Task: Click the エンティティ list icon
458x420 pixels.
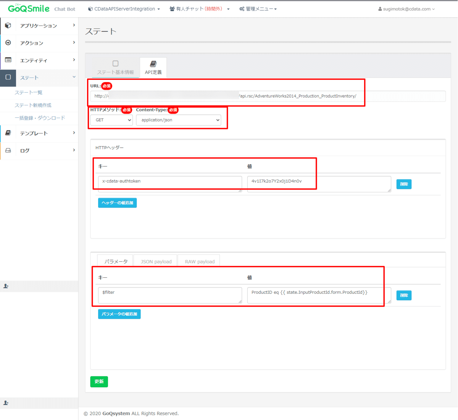Action: 8,60
